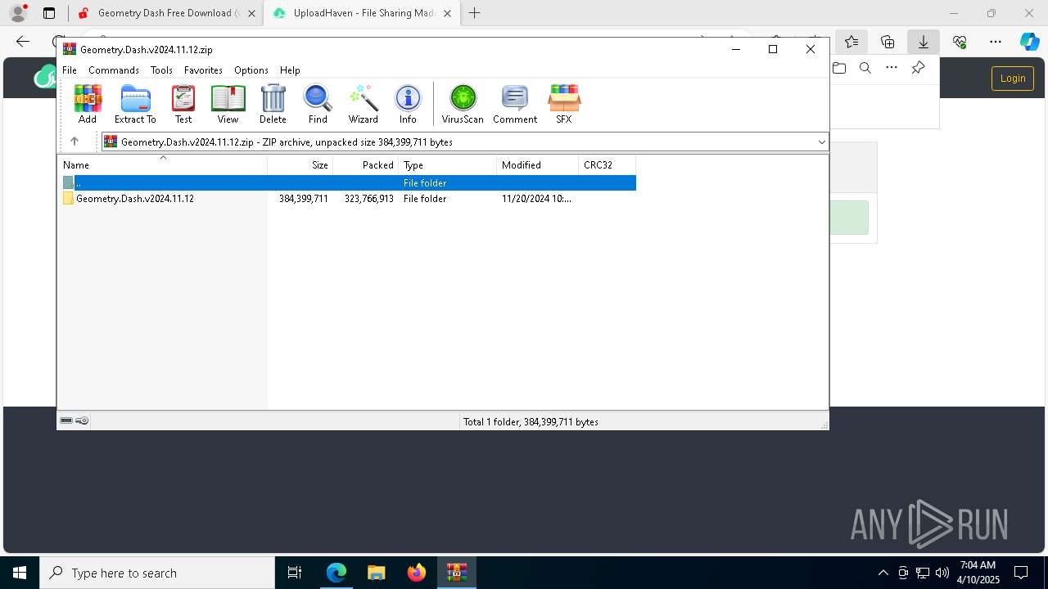Click the Add toolbar icon in WinRAR
This screenshot has height=589, width=1048.
(88, 104)
